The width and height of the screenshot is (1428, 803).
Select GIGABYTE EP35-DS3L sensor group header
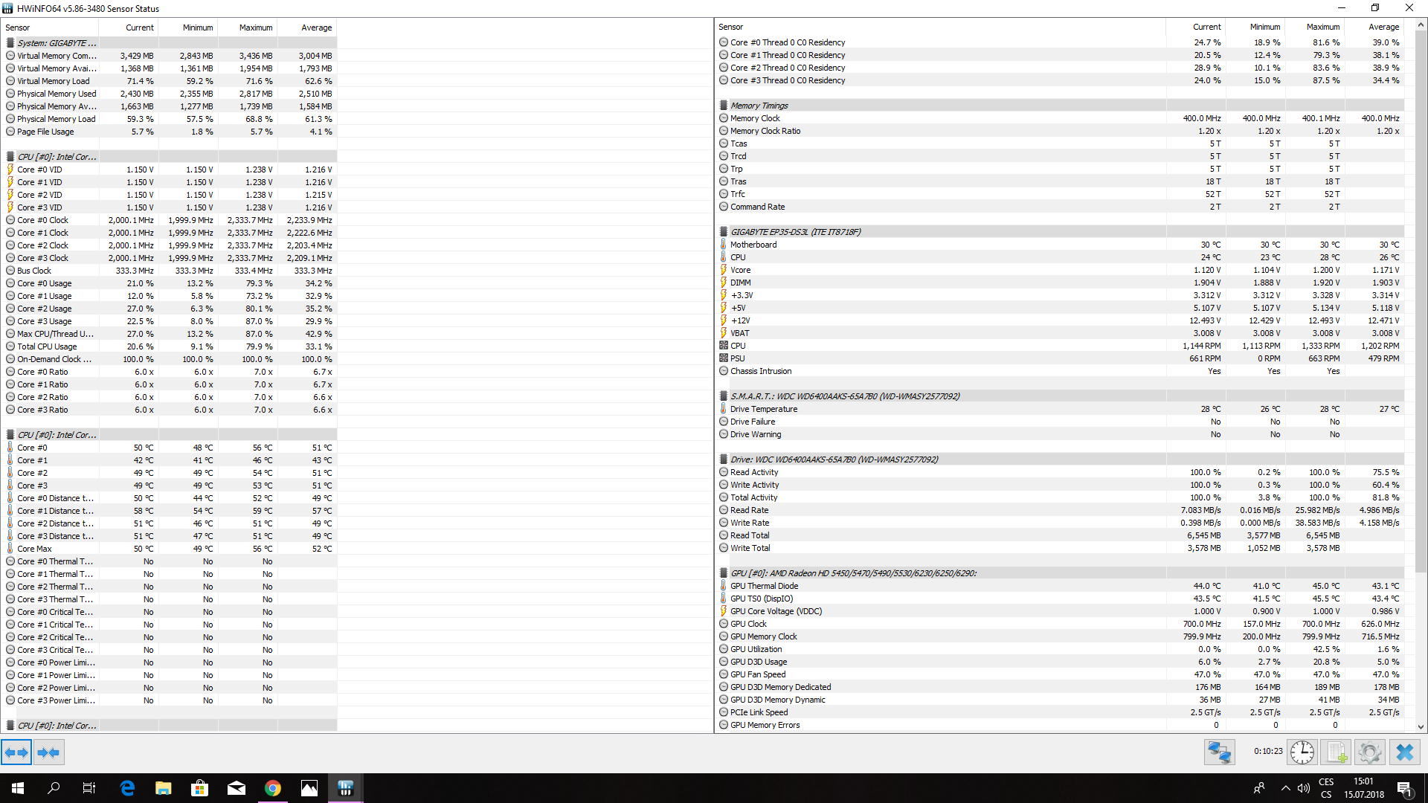pyautogui.click(x=795, y=232)
